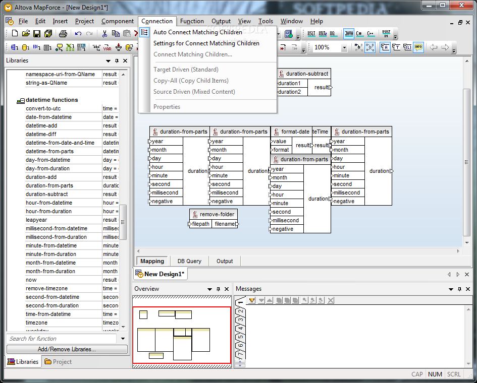Select Messages tab 2
The width and height of the screenshot is (477, 383).
click(x=241, y=311)
